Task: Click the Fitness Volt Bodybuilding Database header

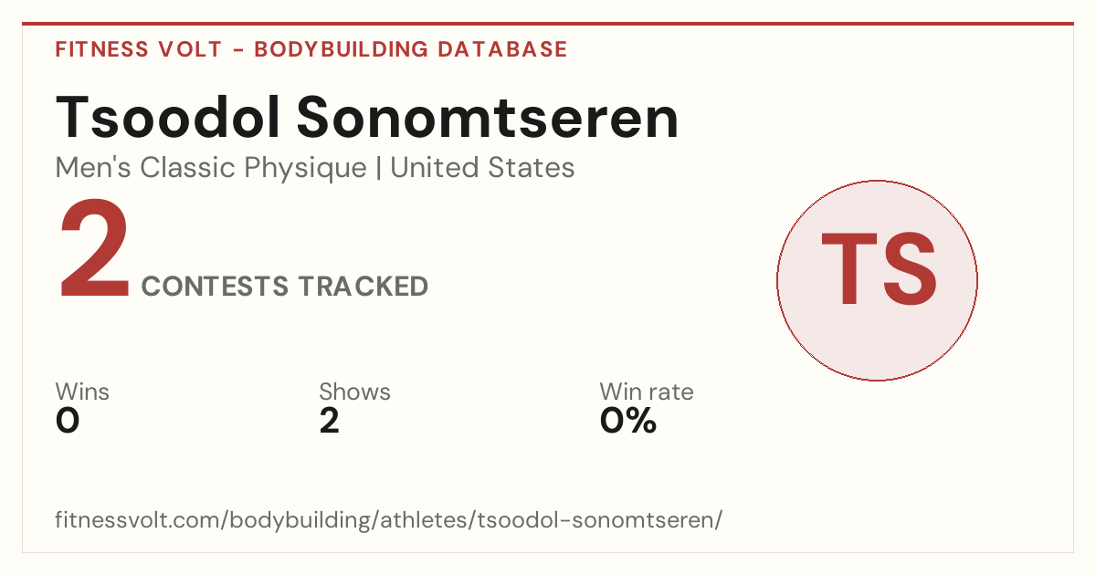Action: pos(311,49)
